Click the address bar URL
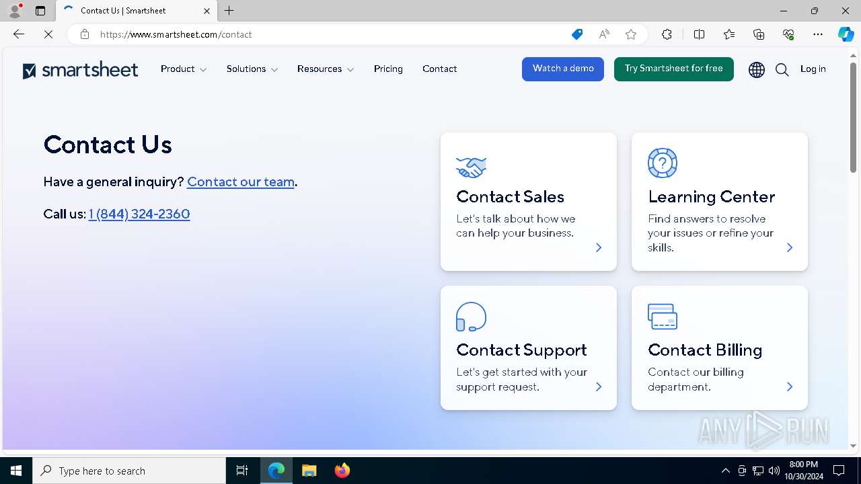The width and height of the screenshot is (861, 484). (176, 34)
